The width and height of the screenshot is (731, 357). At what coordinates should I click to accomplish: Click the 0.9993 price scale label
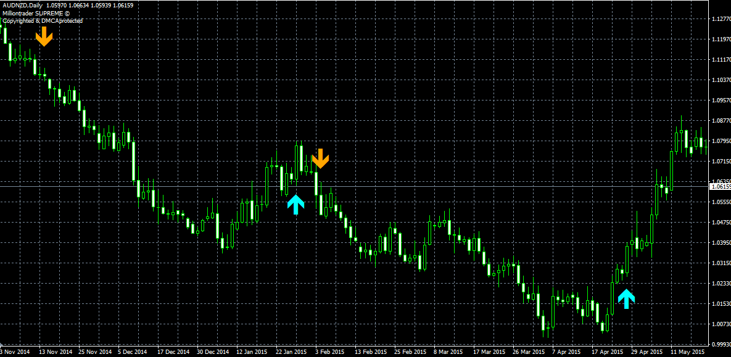pyautogui.click(x=721, y=345)
